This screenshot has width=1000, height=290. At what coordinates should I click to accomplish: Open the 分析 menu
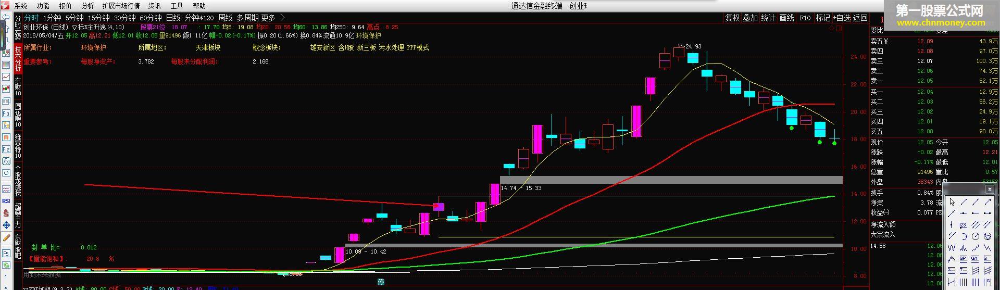(x=88, y=6)
